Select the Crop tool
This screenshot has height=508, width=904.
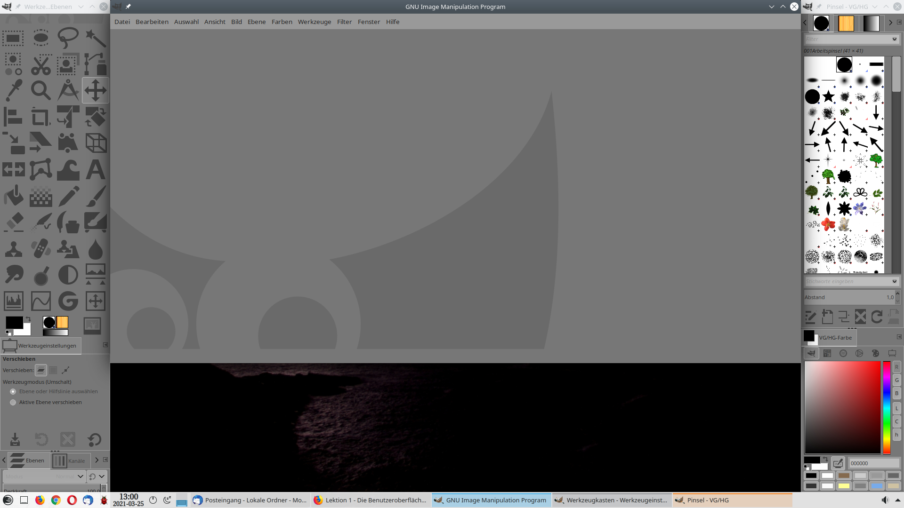41,117
